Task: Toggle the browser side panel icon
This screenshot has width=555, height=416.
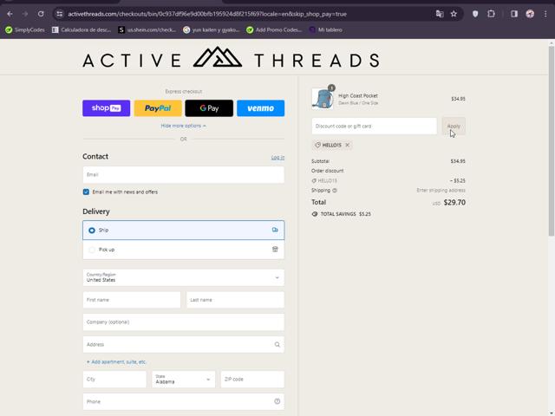Action: tap(514, 14)
